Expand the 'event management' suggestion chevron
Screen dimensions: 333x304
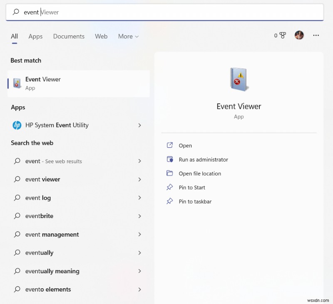(x=139, y=234)
